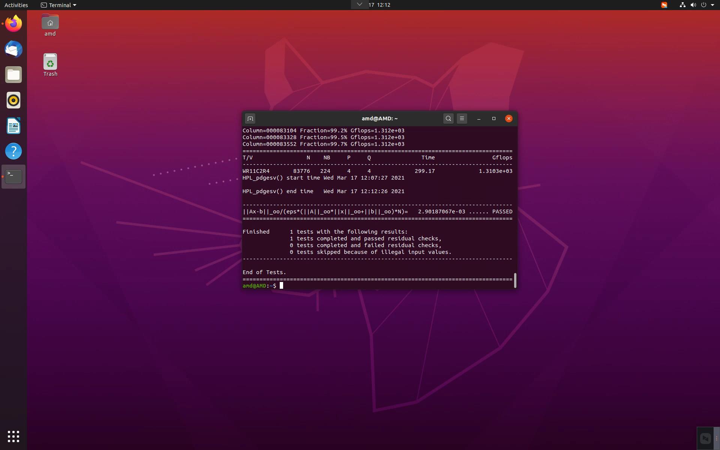Show Applications grid button
Screen dimensions: 720x450
13,436
